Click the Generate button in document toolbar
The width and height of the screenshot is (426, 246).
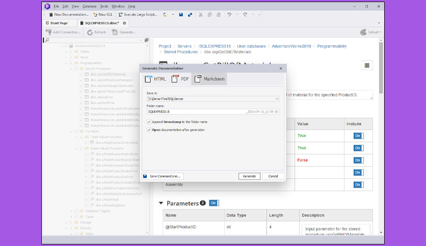124,32
